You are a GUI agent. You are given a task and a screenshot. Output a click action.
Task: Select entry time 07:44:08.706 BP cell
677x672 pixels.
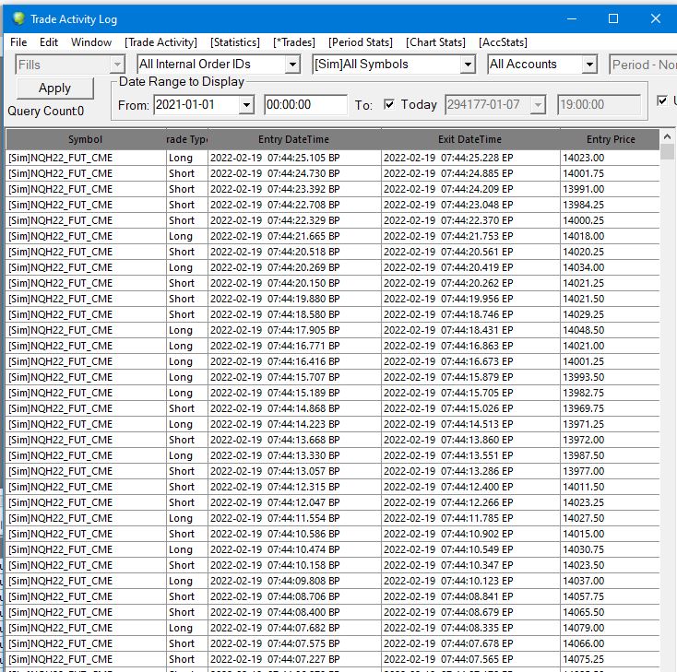294,596
